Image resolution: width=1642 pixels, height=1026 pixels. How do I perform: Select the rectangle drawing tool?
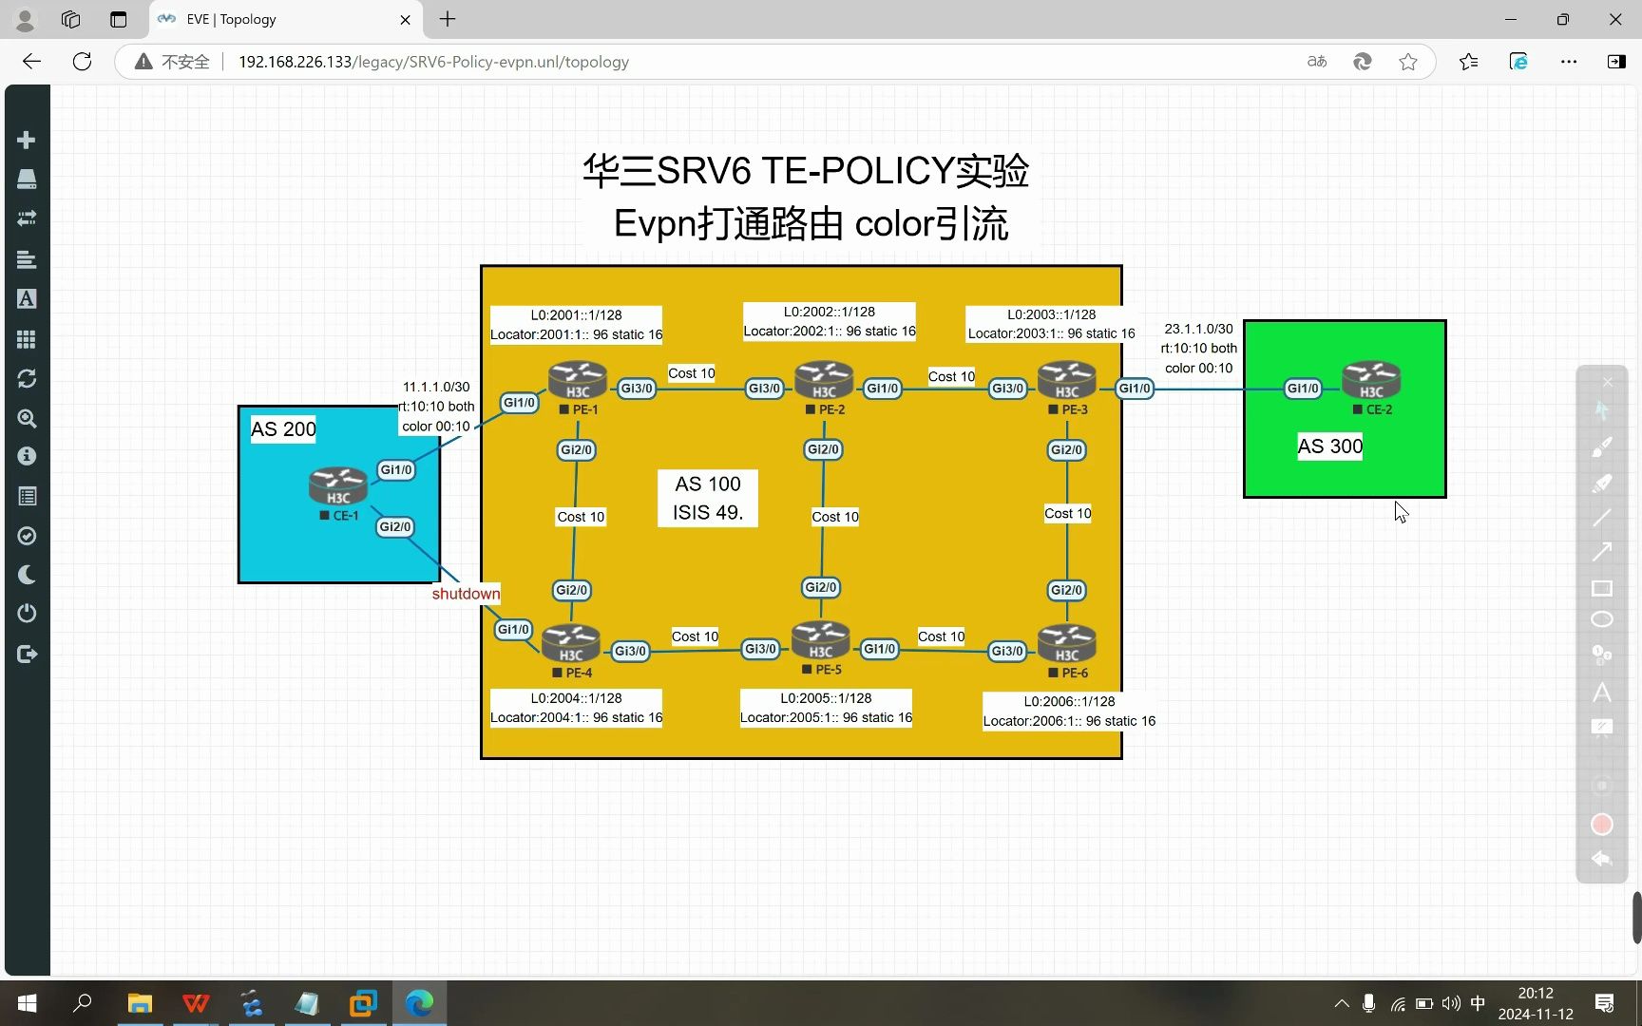pos(1603,588)
